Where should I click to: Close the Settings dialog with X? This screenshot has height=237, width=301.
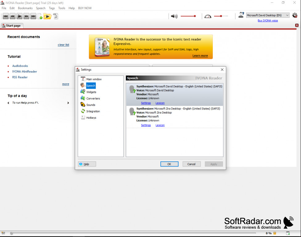point(222,70)
